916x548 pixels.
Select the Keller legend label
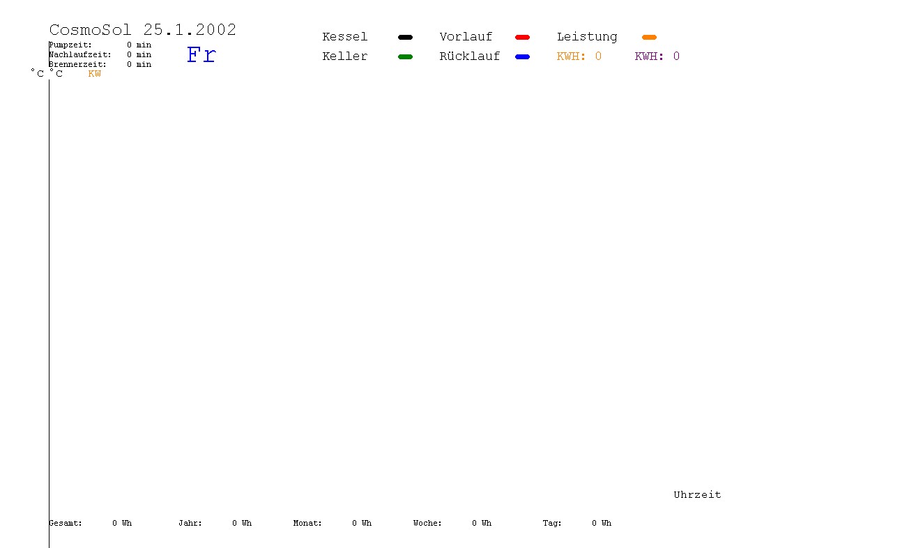click(x=344, y=56)
